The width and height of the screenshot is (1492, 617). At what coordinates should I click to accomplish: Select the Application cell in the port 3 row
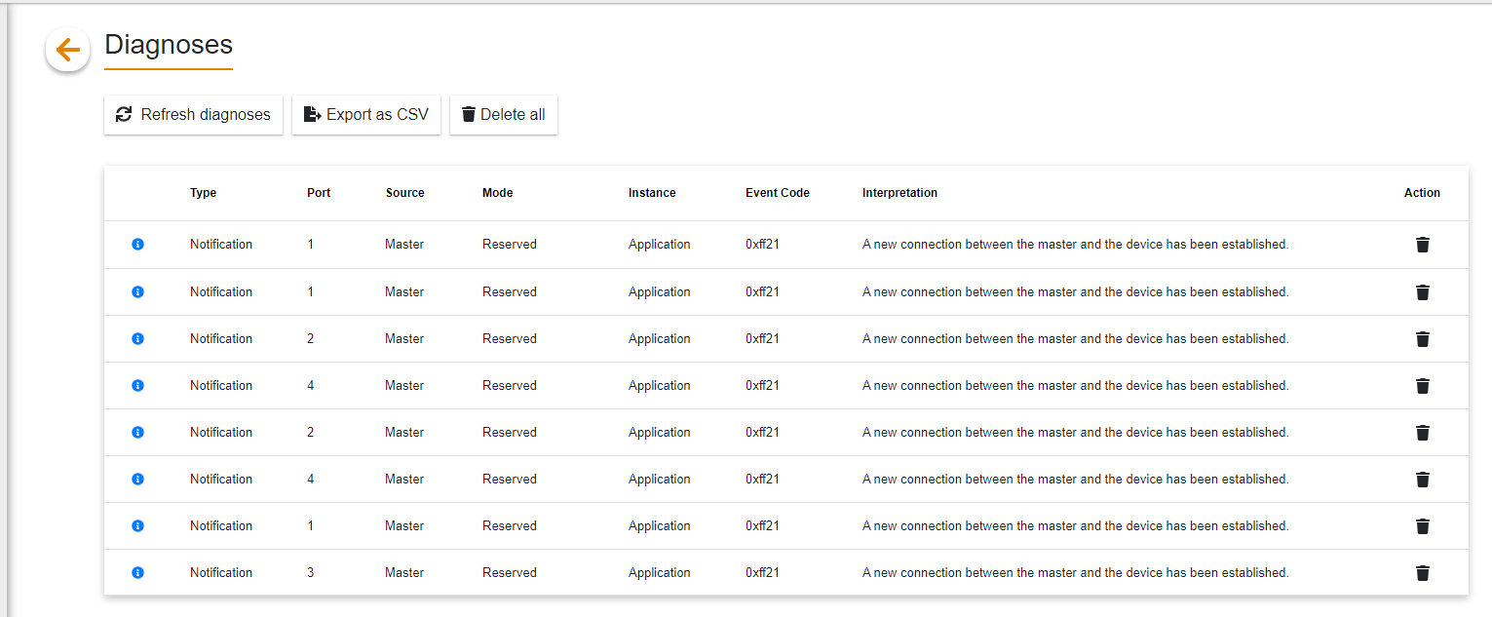click(660, 573)
